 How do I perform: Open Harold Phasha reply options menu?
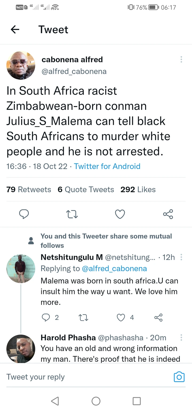pyautogui.click(x=181, y=337)
